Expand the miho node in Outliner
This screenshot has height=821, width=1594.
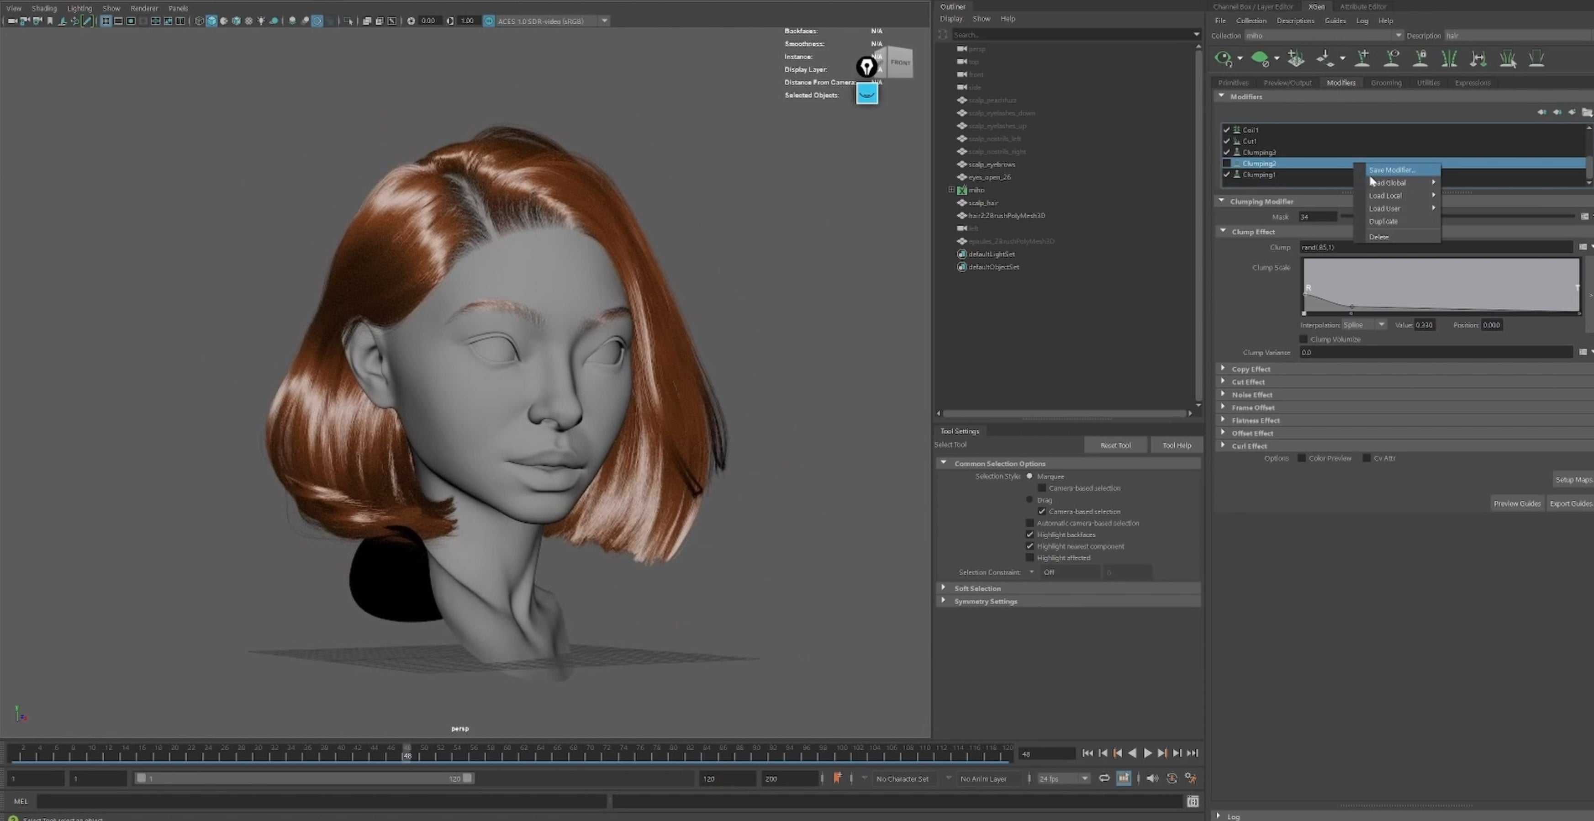coord(951,190)
